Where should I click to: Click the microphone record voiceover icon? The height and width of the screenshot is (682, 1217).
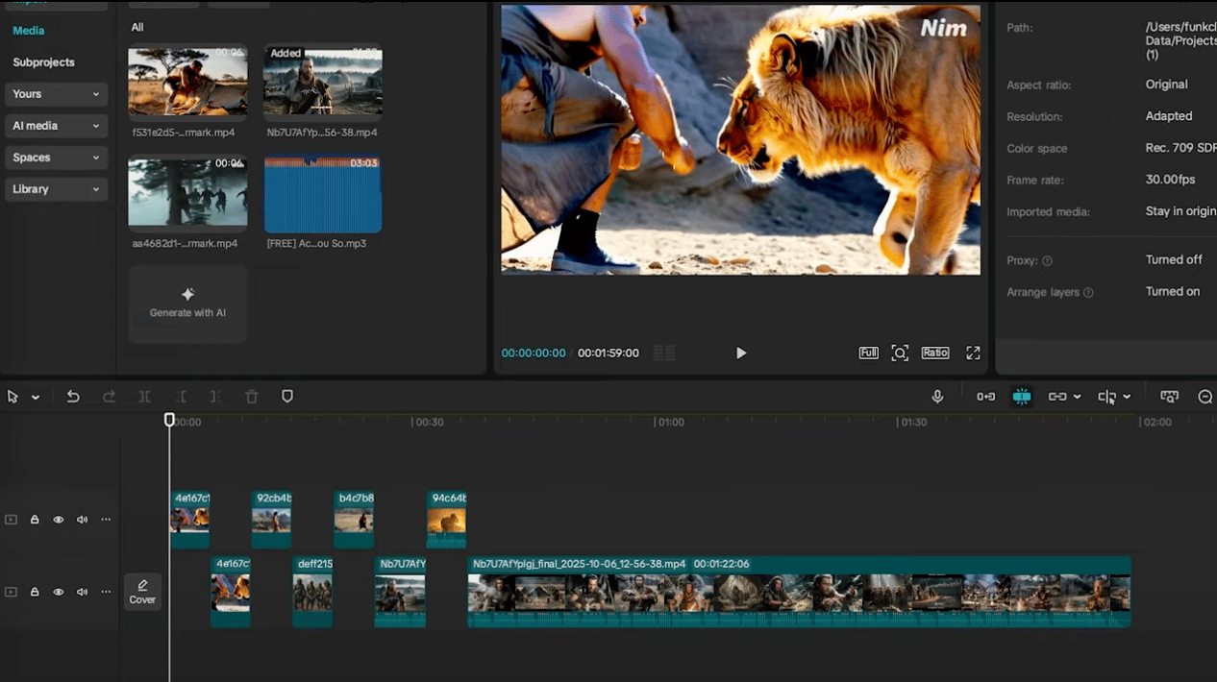coord(937,397)
